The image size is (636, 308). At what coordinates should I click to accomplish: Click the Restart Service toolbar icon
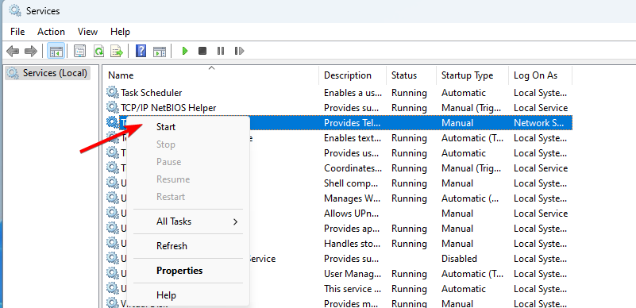239,51
